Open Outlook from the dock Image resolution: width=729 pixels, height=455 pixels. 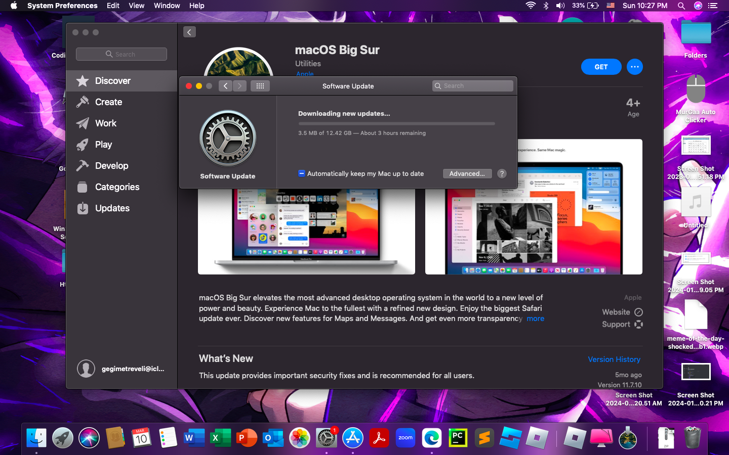273,438
